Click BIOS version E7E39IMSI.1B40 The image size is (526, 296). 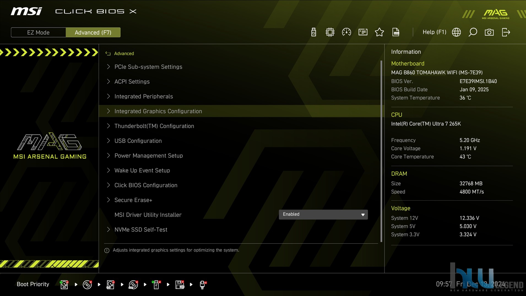coord(478,81)
